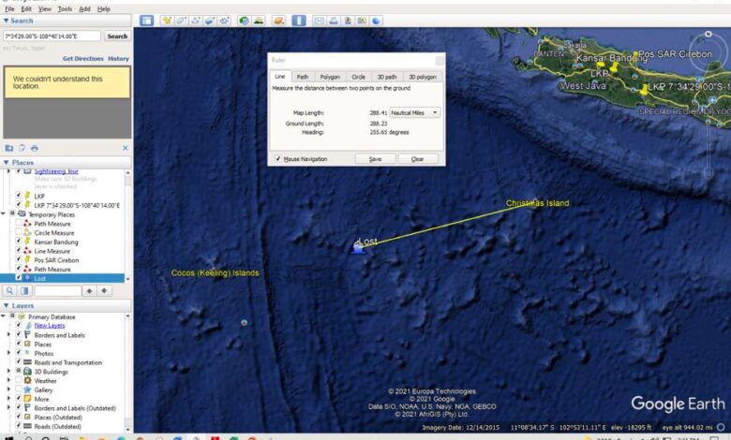This screenshot has width=731, height=440.
Task: Click the copy icon beside the printer icon
Action: click(22, 148)
